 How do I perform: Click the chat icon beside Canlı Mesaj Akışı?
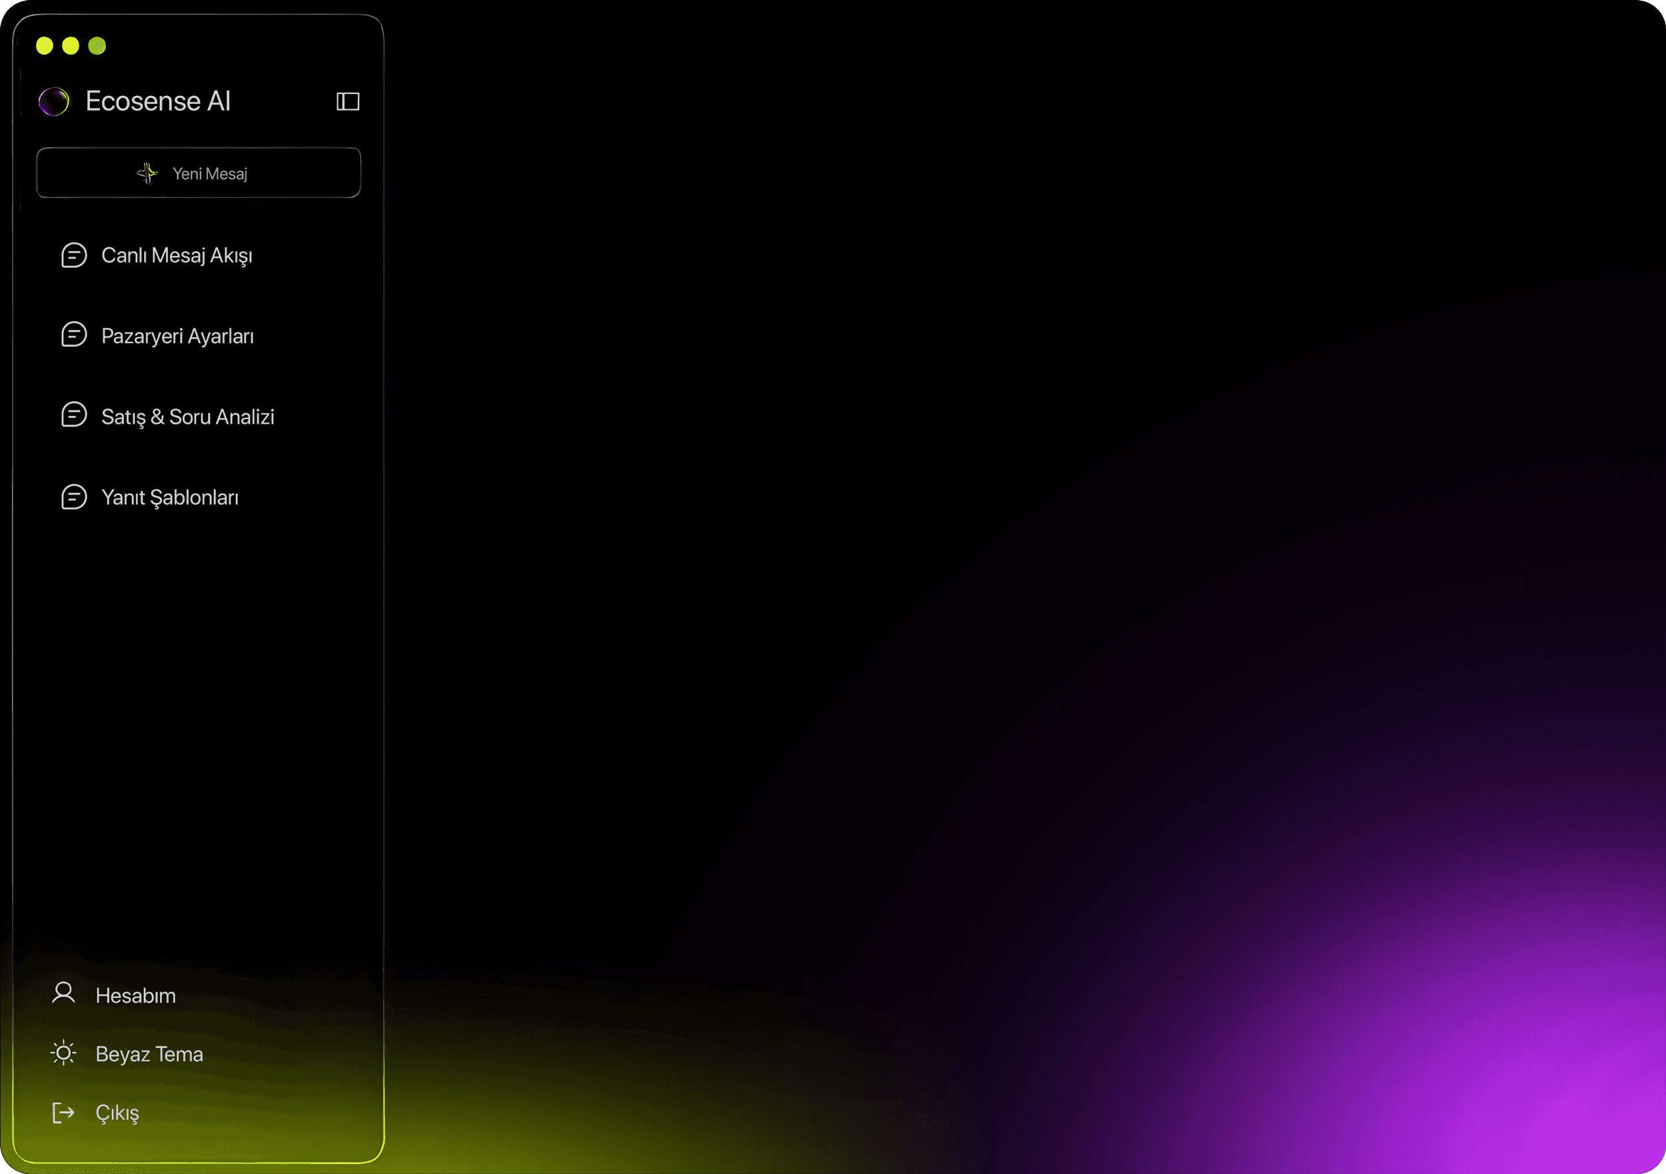pos(74,255)
